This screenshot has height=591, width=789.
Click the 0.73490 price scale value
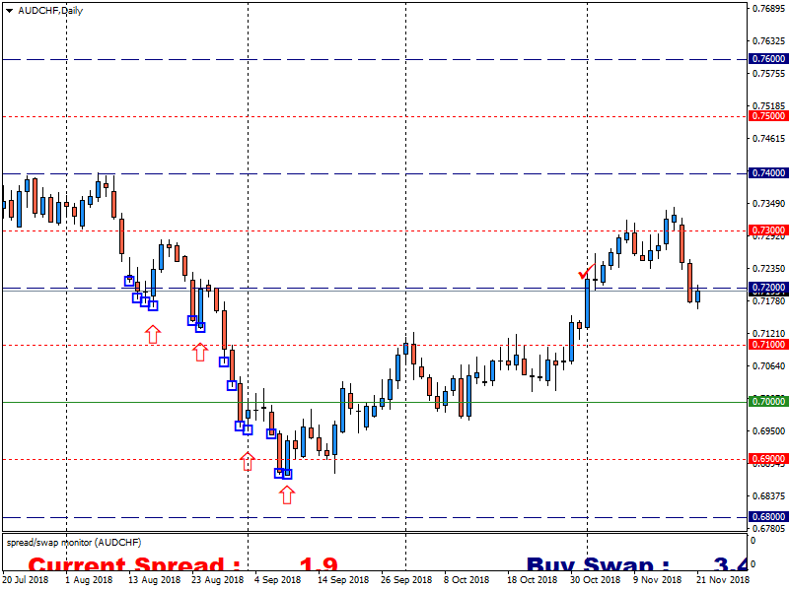(769, 204)
